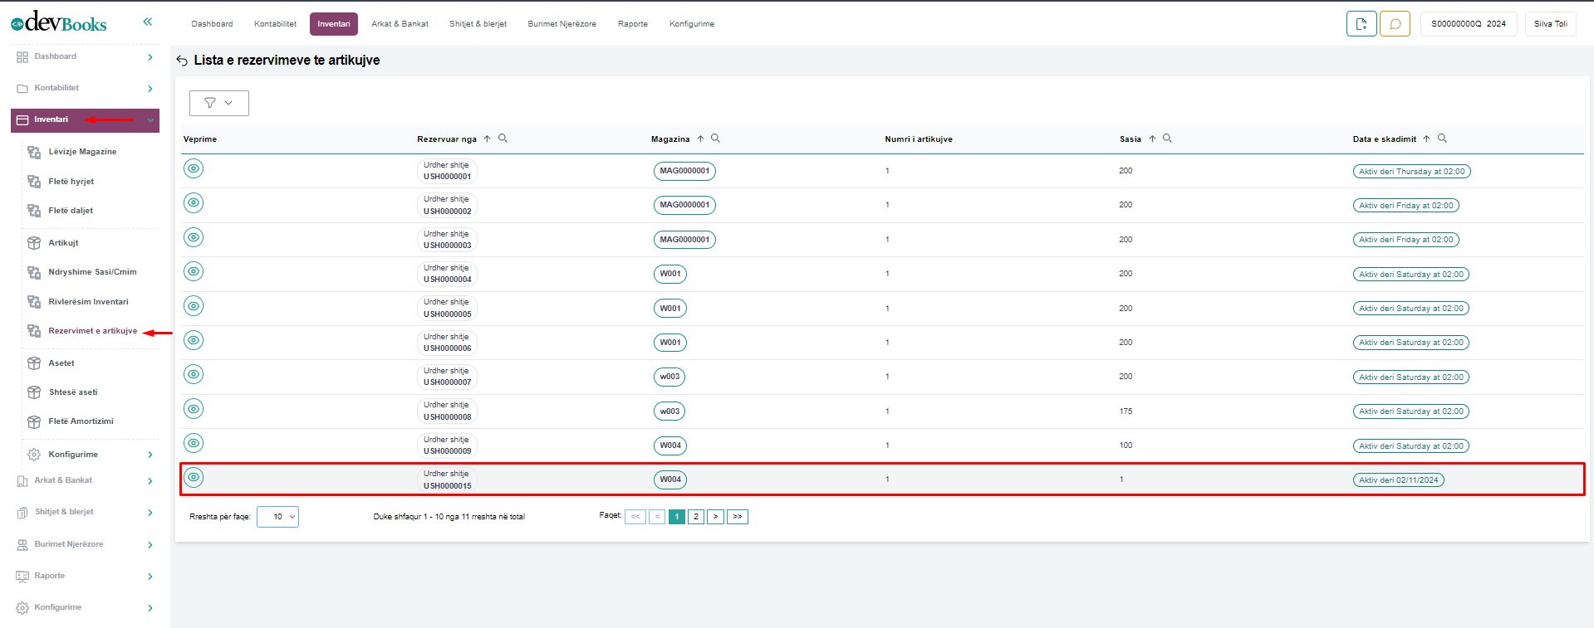Viewport: 1594px width, 628px height.
Task: Search the Rezervuar nga column
Action: click(503, 139)
